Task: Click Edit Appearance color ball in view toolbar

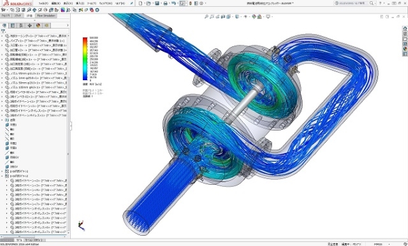Action: coord(254,16)
